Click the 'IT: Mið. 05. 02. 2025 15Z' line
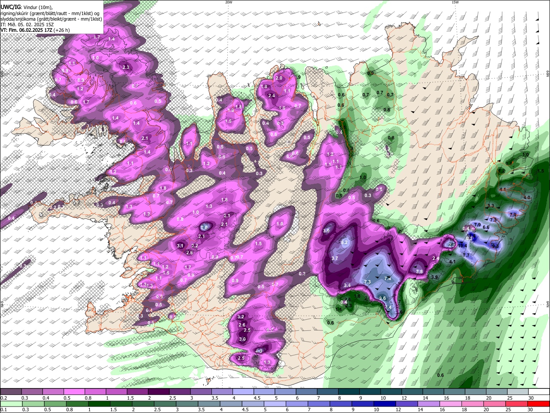This screenshot has height=413, width=550. click(27, 25)
